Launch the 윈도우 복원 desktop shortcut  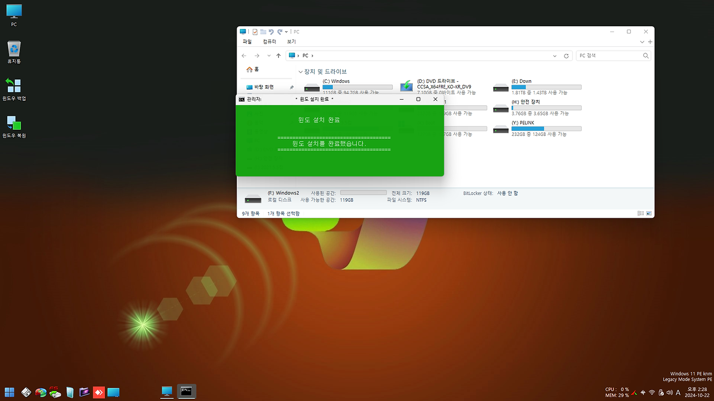coord(14,126)
